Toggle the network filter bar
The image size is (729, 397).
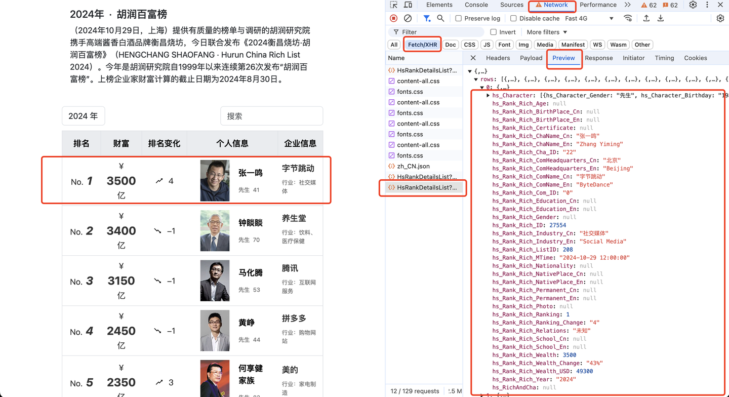coord(427,18)
